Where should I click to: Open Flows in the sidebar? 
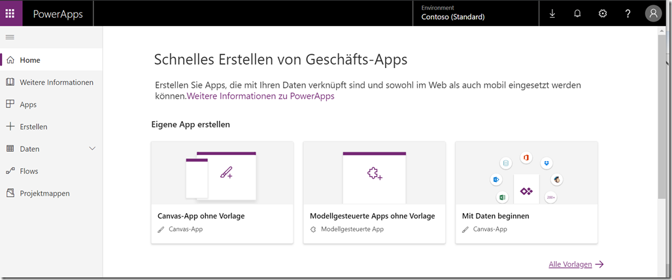(52, 171)
